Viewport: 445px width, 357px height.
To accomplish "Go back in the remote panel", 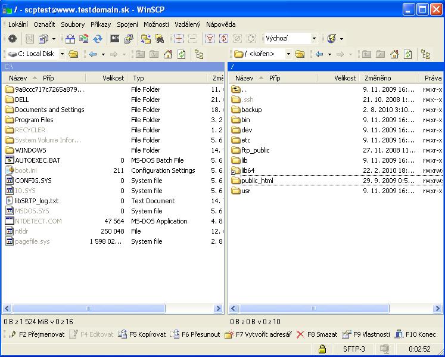I will coord(319,54).
